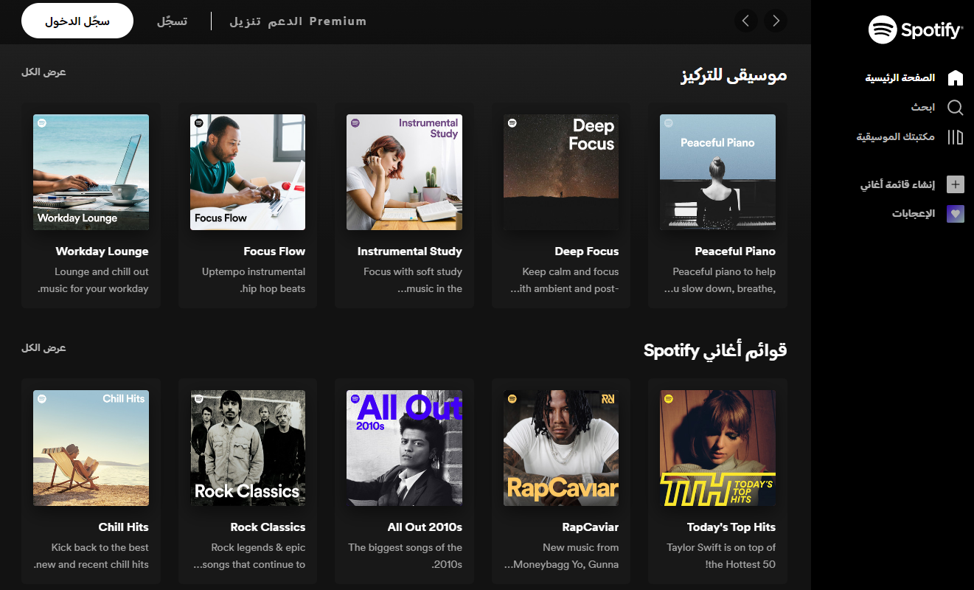
Task: Navigate back with the left chevron arrow
Action: click(746, 21)
